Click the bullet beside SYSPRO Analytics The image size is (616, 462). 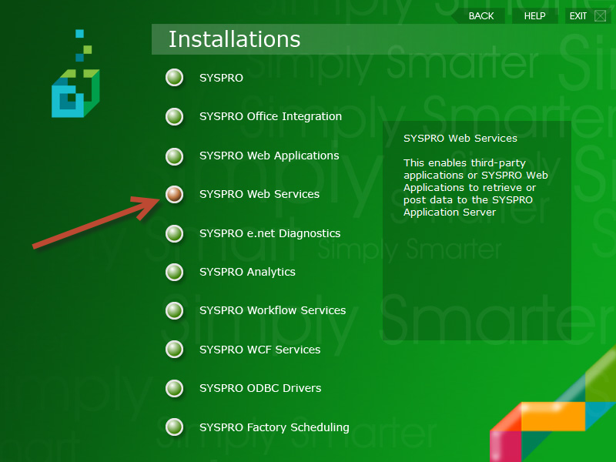tap(175, 272)
